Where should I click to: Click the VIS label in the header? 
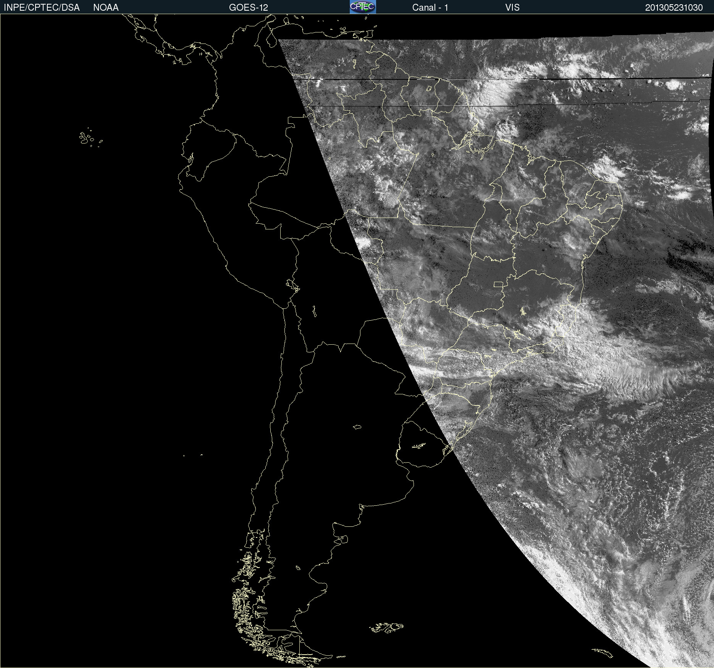point(512,8)
